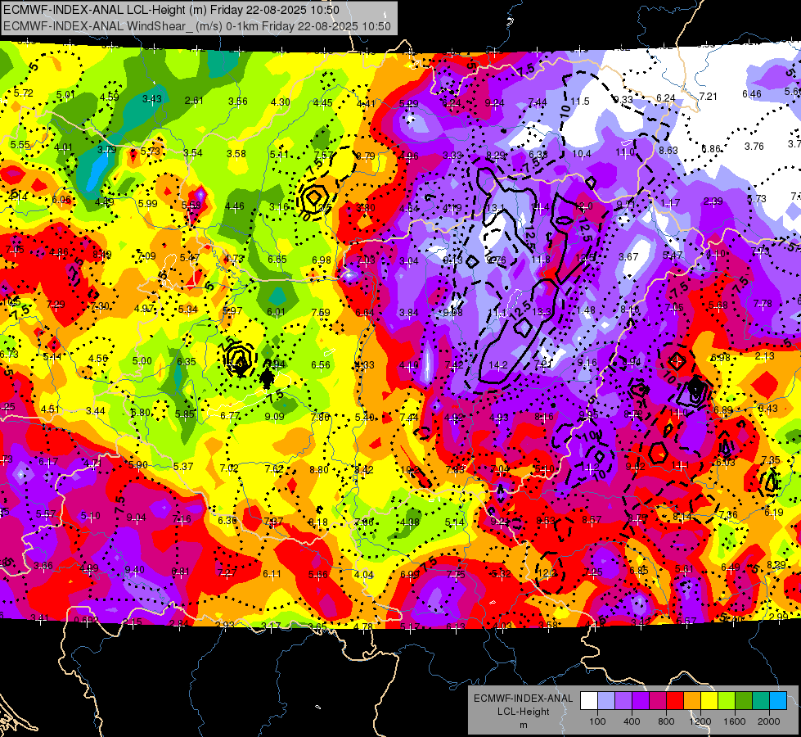
Task: Select the red swatch in the legend
Action: [675, 701]
